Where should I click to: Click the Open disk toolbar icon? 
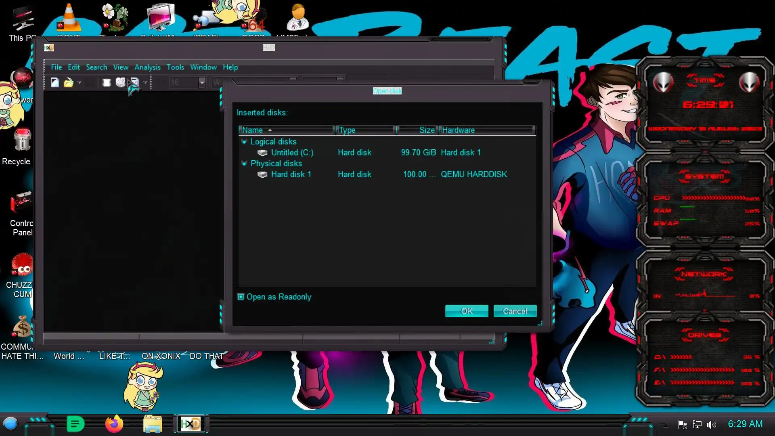[x=120, y=83]
